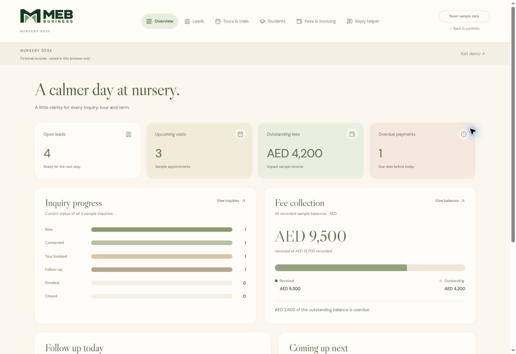Click 'received of AED 13,700 recorded' text
Image resolution: width=516 pixels, height=354 pixels.
303,251
